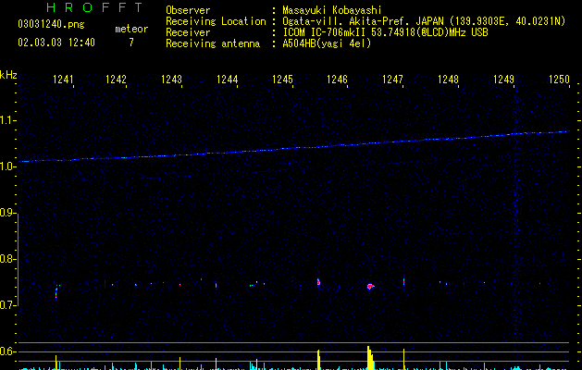Click the meteor count value 7
The width and height of the screenshot is (582, 370).
131,43
